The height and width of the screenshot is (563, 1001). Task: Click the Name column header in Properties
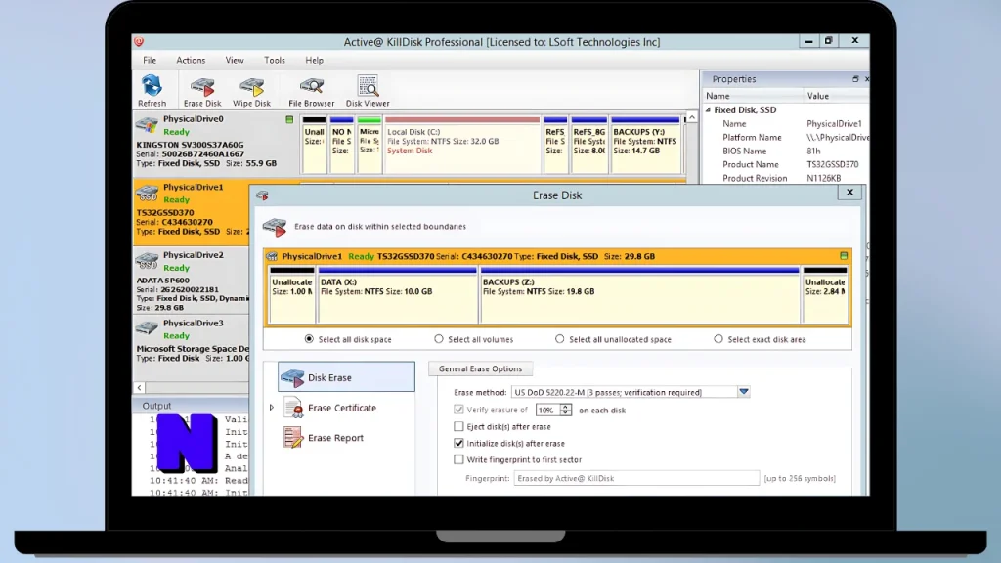click(752, 96)
